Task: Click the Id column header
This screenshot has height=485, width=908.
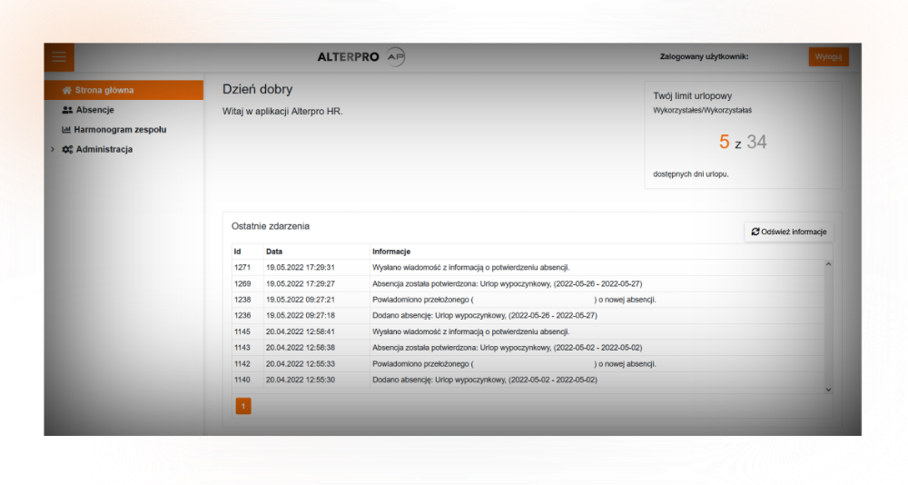Action: (238, 251)
